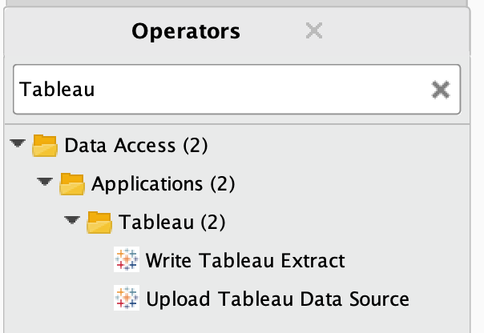Collapse the Data Access tree group
Image resolution: width=484 pixels, height=333 pixels.
[x=18, y=145]
